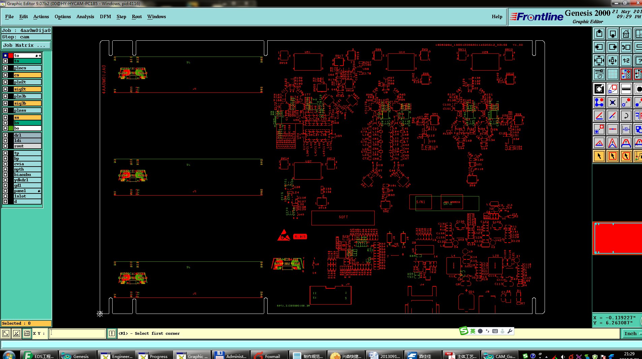Viewport: 642px width, 359px height.
Task: Toggle the grid display icon
Action: (x=612, y=74)
